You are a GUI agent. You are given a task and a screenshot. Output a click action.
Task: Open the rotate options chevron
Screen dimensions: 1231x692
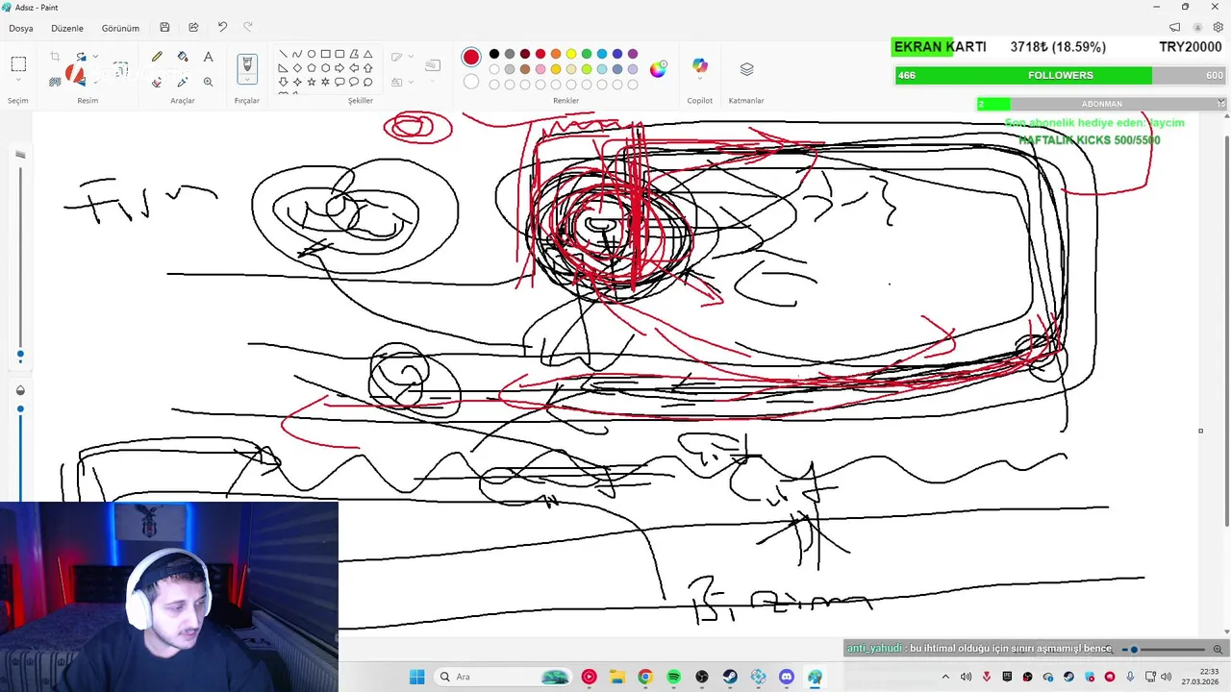94,57
